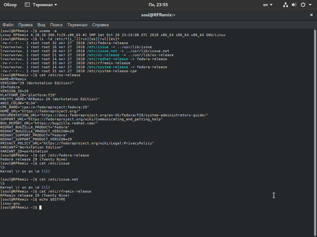The height and width of the screenshot is (237, 317).
Task: Open the clock calendar showing Пн, 23:55
Action: tap(158, 5)
